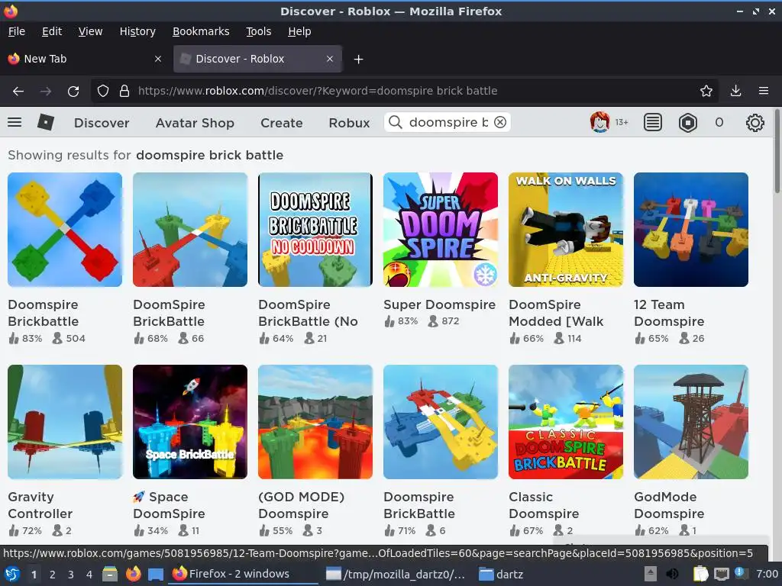Switch to the New Tab tab
The height and width of the screenshot is (586, 782).
(x=86, y=59)
